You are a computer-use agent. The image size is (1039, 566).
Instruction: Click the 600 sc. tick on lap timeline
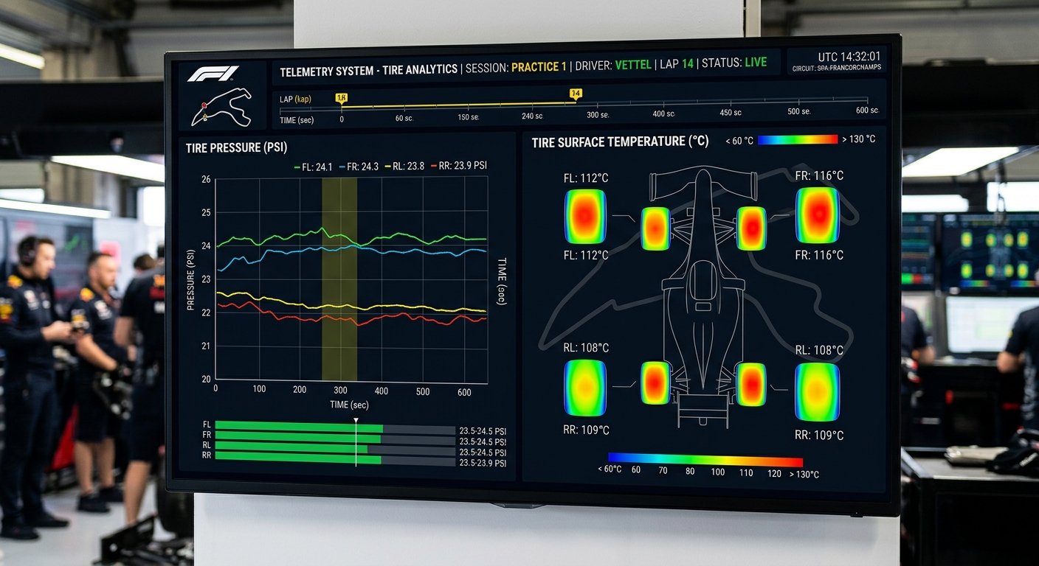(868, 111)
